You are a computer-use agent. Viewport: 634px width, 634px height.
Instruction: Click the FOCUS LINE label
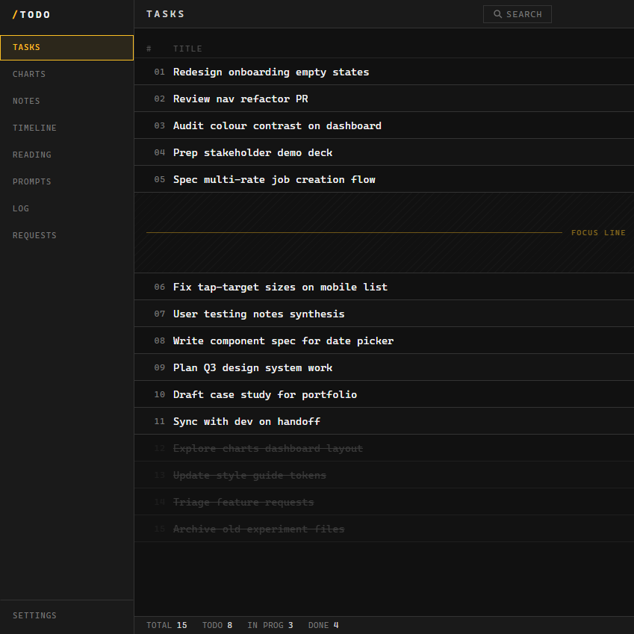(598, 233)
